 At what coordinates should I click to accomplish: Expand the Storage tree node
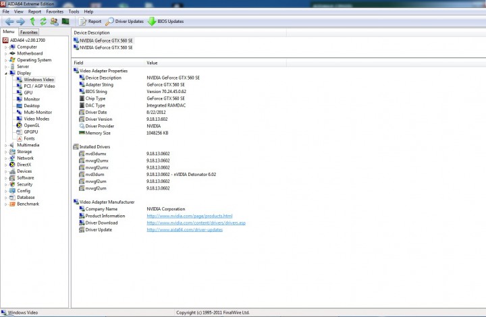[x=5, y=152]
